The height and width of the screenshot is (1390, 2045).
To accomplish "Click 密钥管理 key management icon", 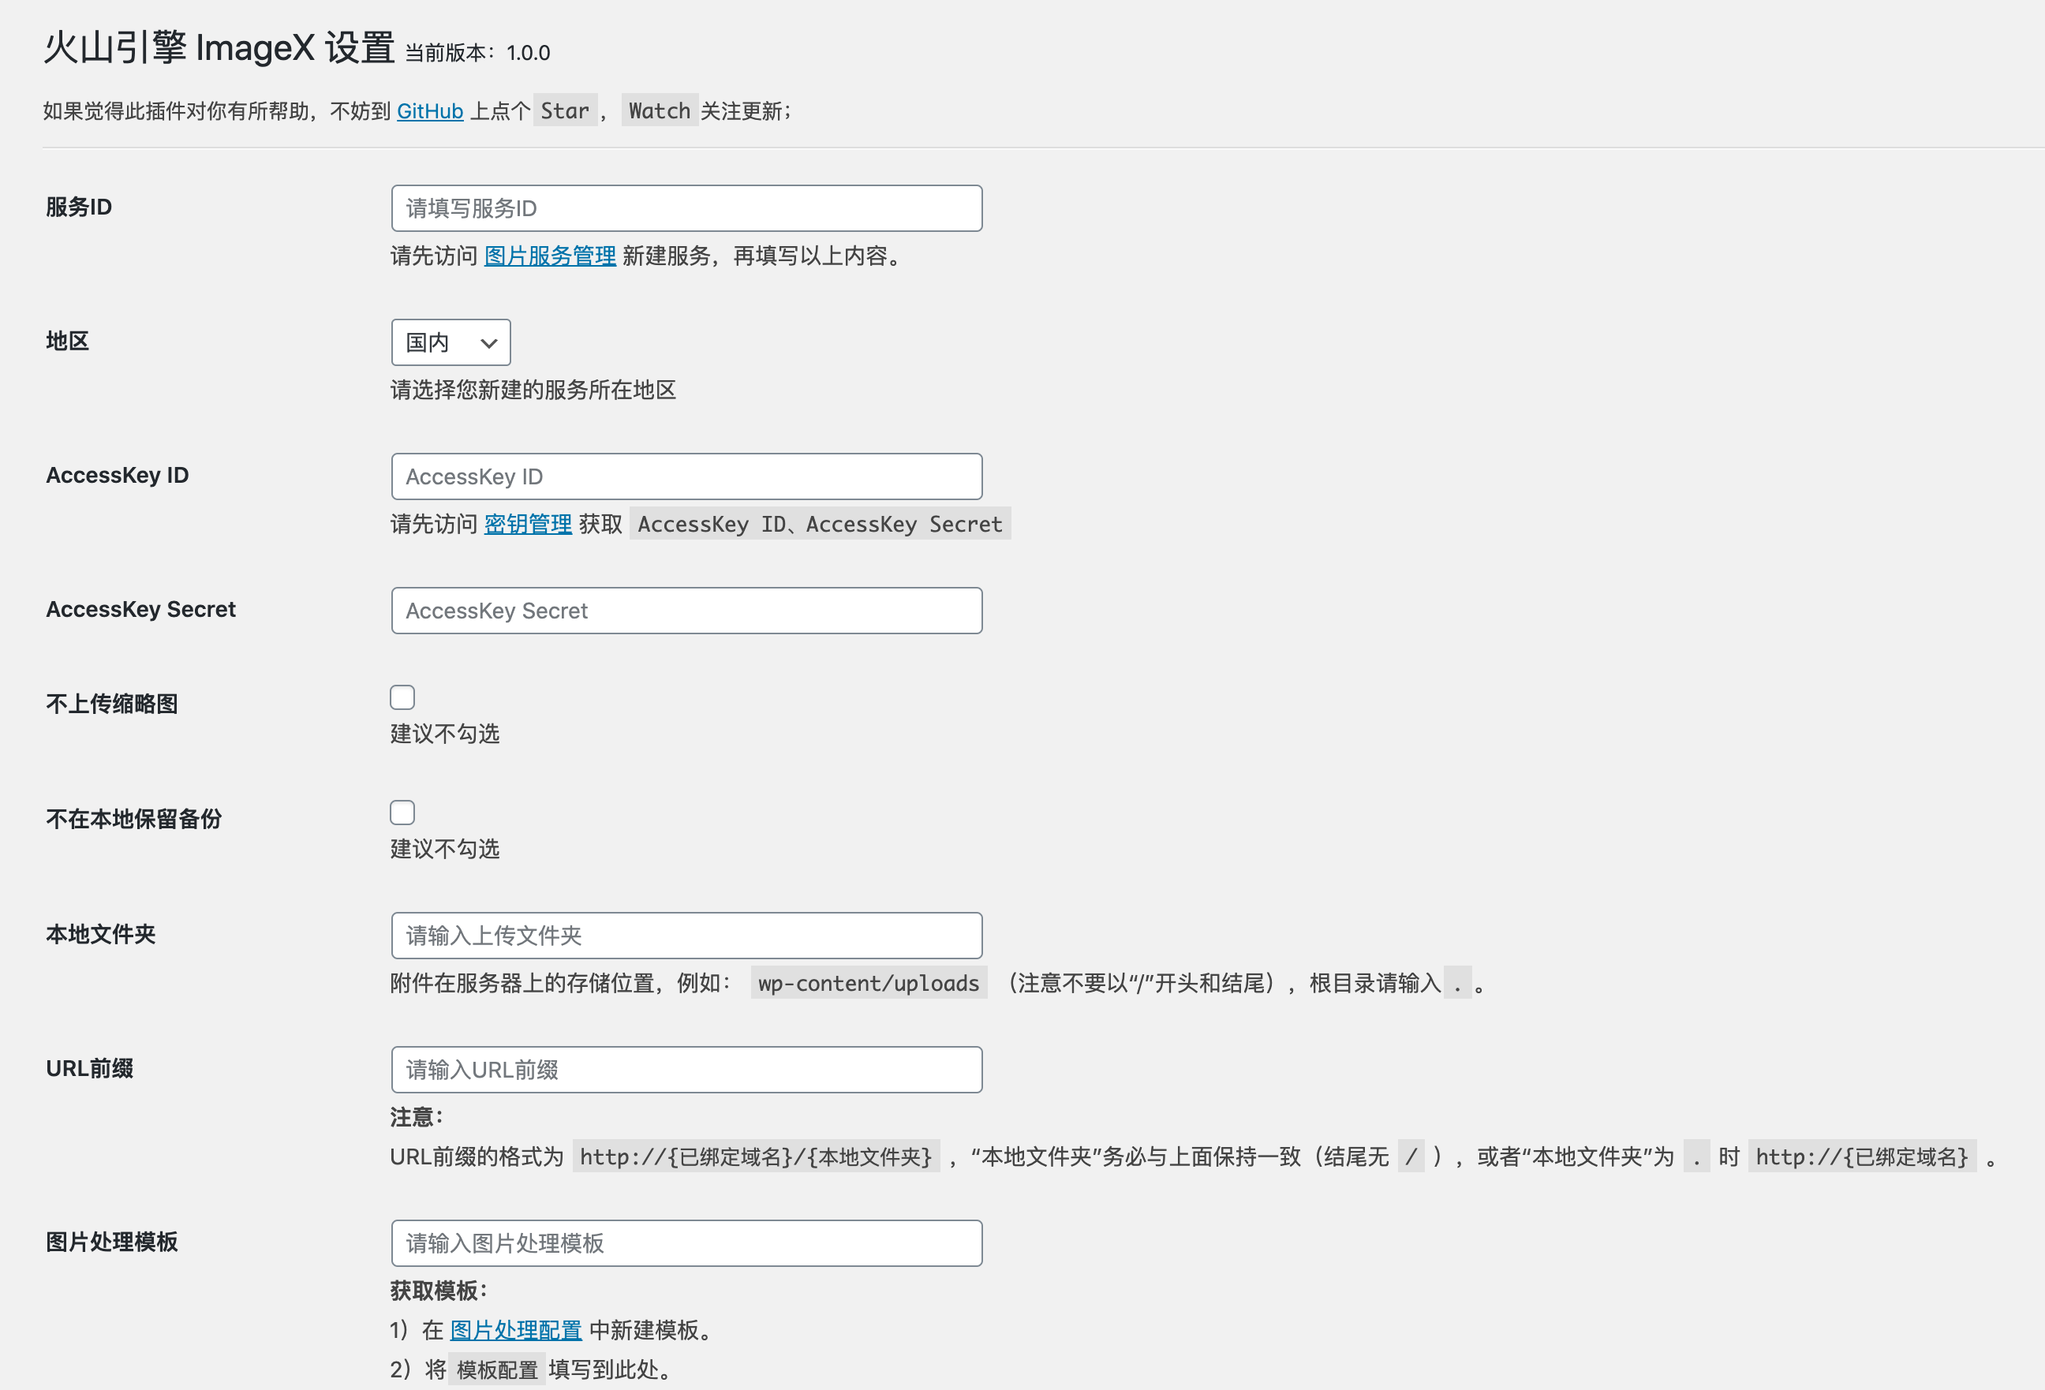I will click(526, 525).
